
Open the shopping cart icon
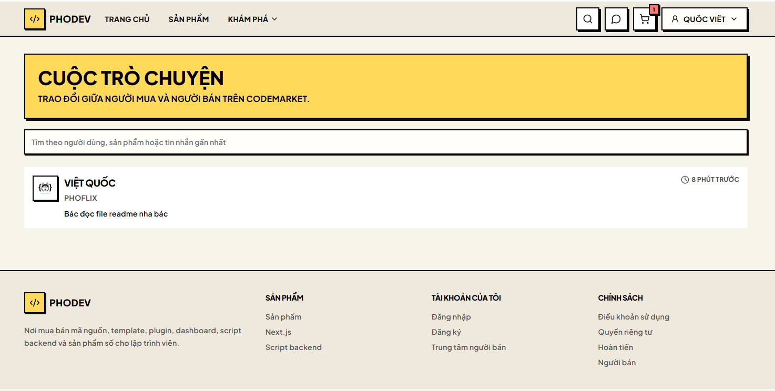point(645,19)
